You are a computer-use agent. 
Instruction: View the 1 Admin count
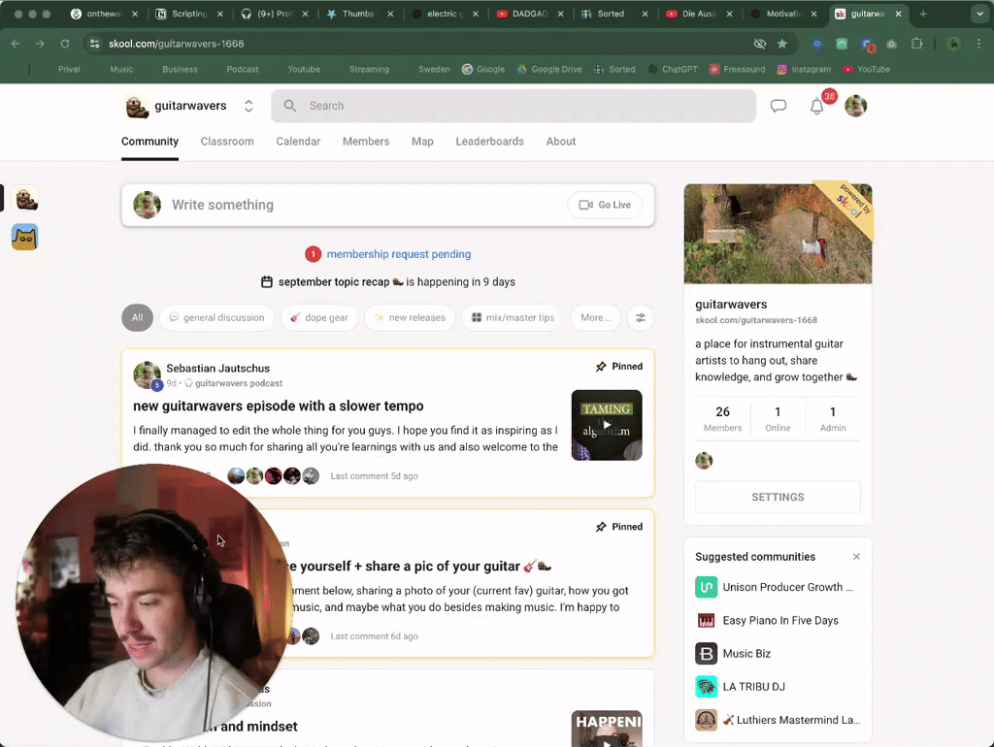coord(832,419)
